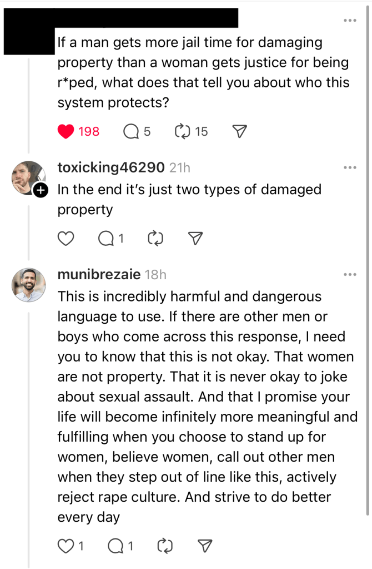Repost the top post with 15 reposts

(x=183, y=131)
